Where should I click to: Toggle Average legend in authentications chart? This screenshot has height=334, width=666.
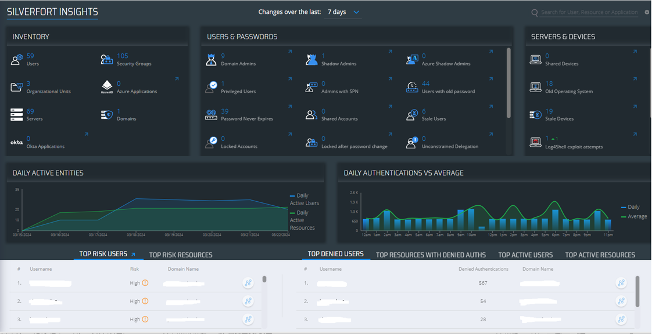coord(637,216)
